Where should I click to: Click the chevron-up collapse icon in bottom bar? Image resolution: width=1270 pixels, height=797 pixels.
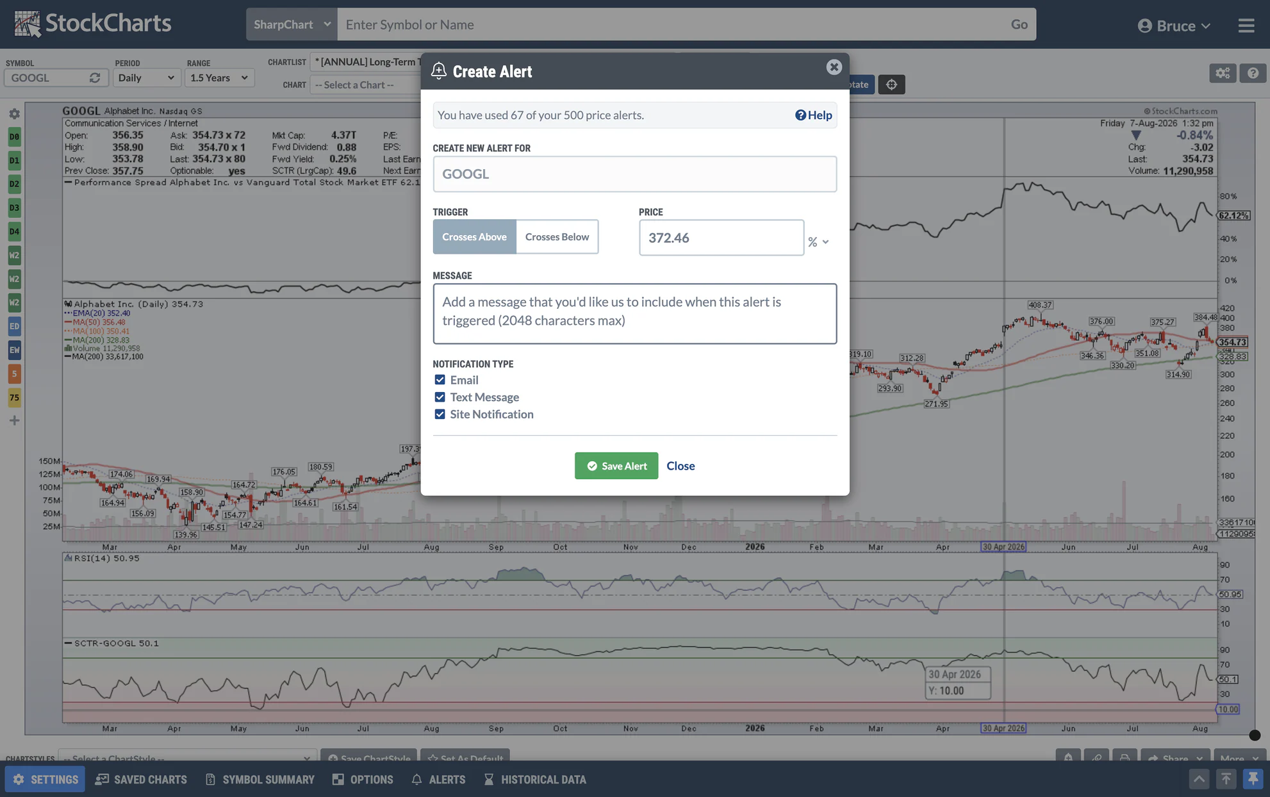[x=1199, y=779]
